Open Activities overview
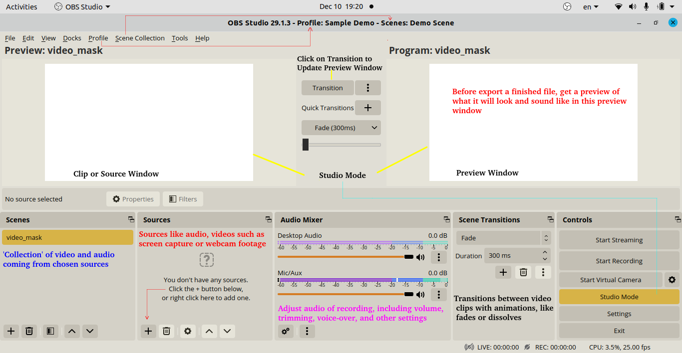Viewport: 682px width, 353px height. coord(21,7)
